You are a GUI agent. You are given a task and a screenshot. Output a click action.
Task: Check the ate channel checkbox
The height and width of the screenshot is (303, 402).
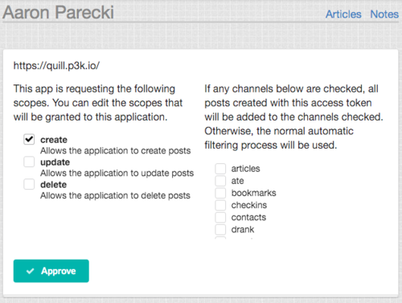(x=220, y=181)
